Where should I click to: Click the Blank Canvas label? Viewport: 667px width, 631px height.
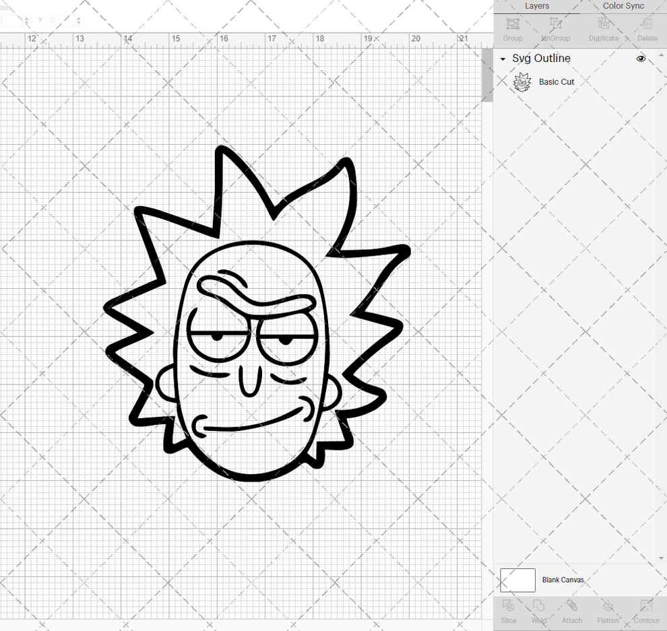pos(563,580)
